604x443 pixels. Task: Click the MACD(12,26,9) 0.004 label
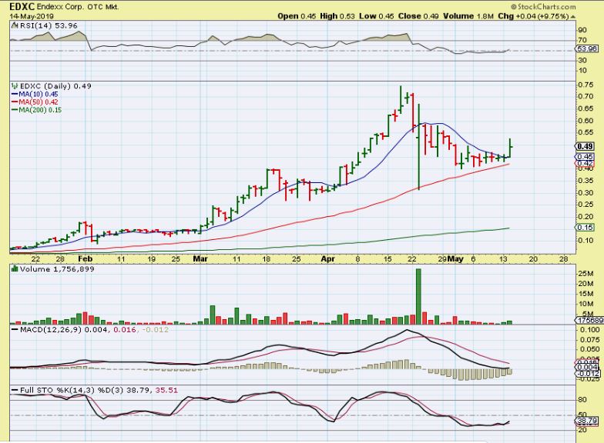(x=64, y=329)
